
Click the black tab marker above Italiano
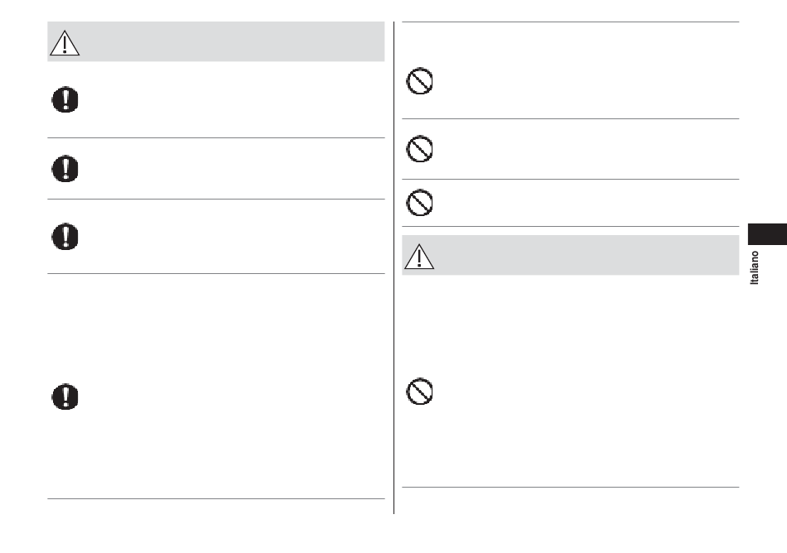(767, 234)
